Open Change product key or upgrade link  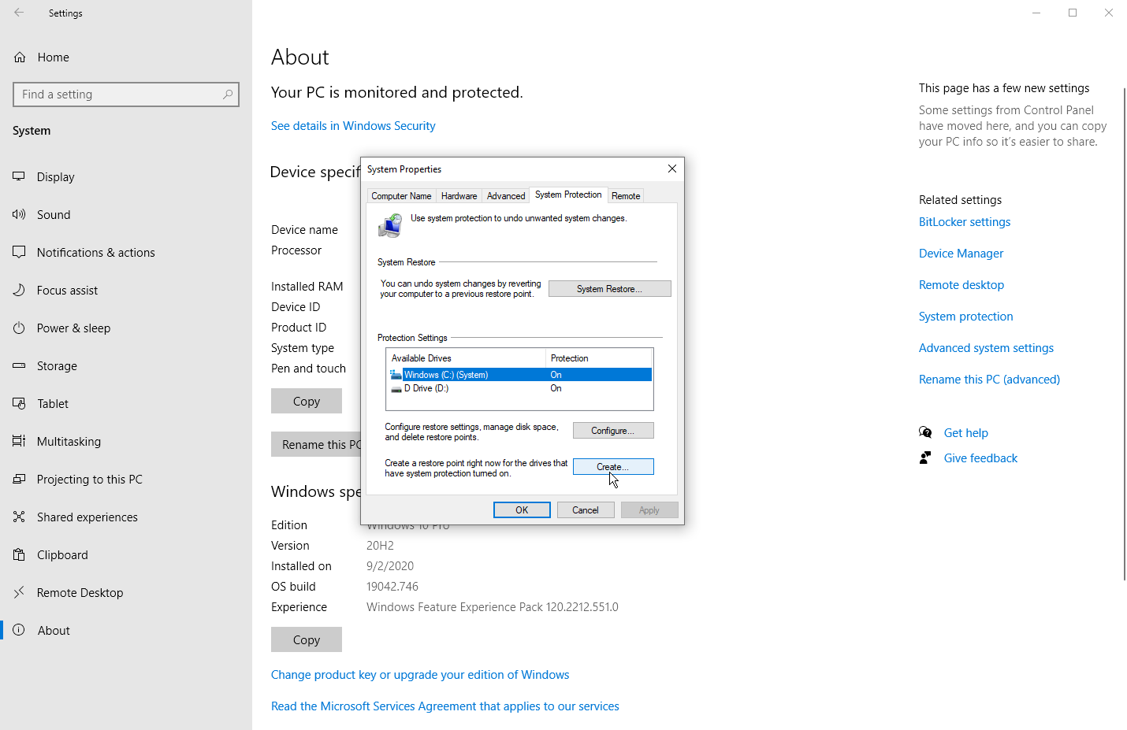(x=420, y=675)
